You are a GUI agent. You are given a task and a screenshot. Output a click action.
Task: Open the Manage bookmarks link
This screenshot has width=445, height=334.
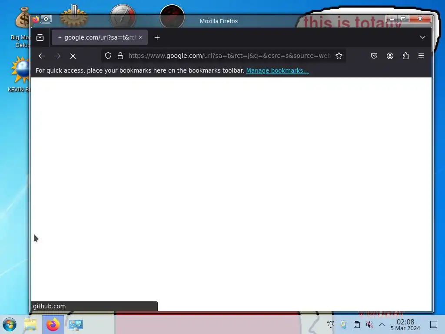point(277,70)
